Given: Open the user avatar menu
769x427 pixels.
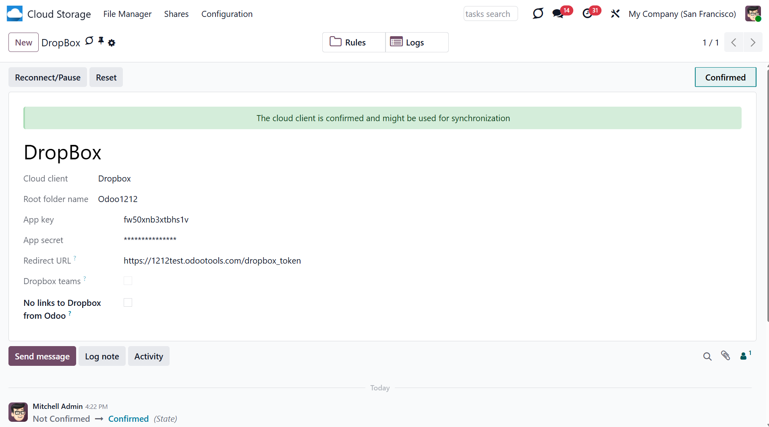Looking at the screenshot, I should pos(752,14).
